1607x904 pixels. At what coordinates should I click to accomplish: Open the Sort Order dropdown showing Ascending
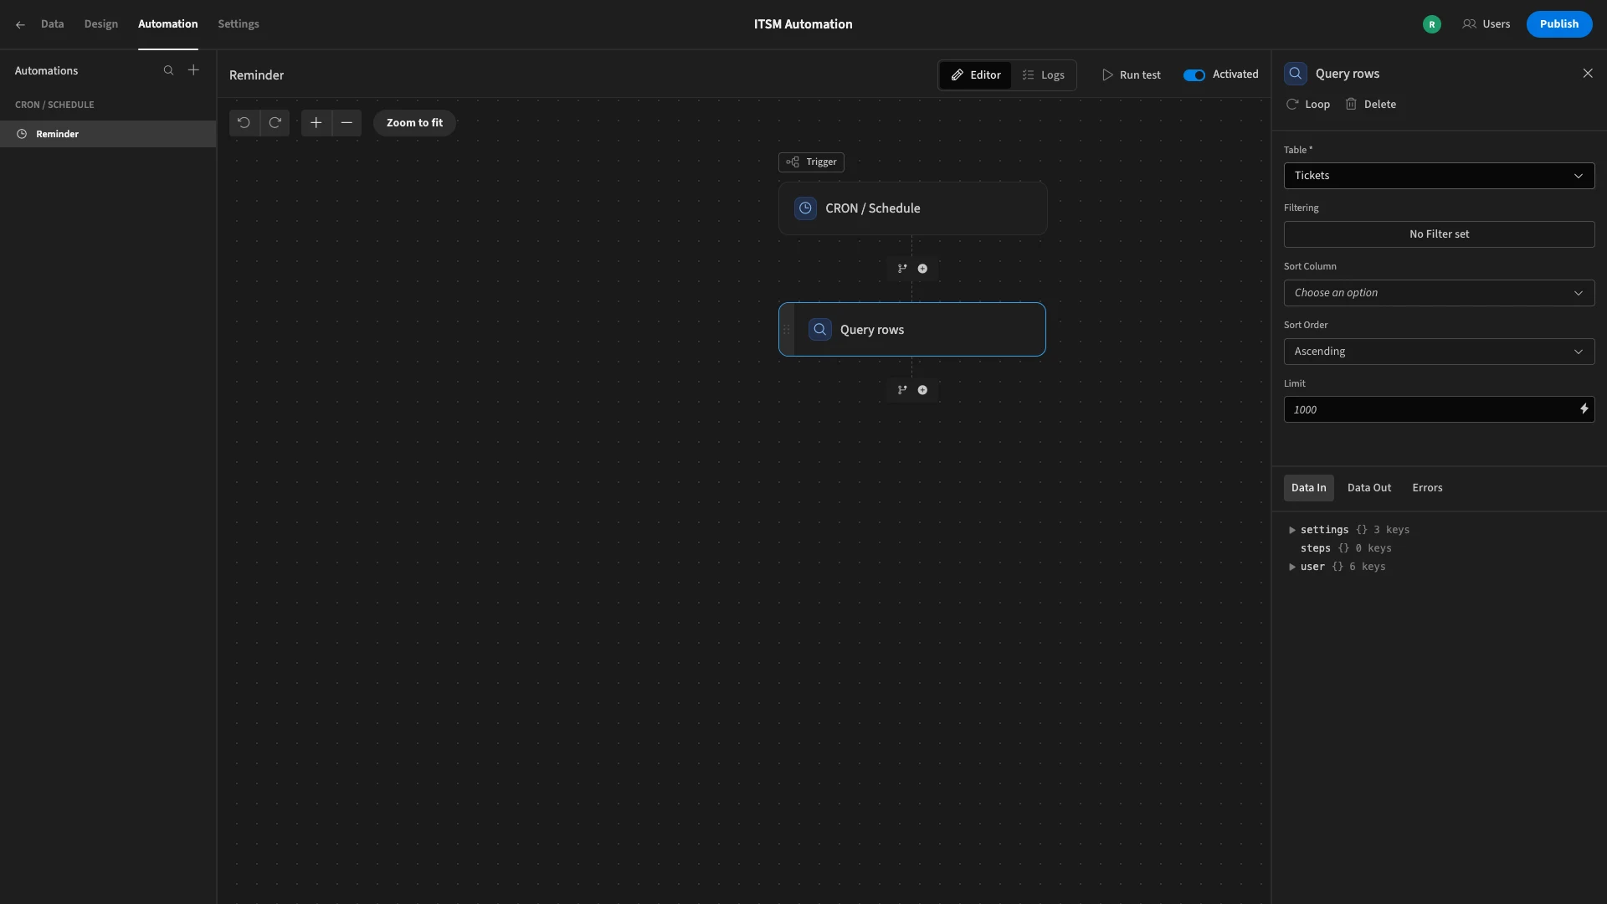point(1439,352)
